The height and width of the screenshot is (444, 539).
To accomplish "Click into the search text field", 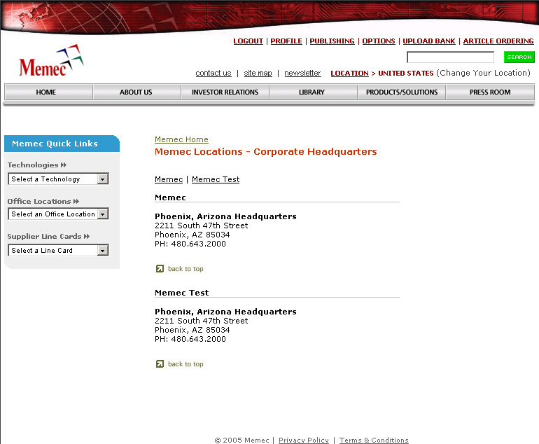I will pos(450,57).
